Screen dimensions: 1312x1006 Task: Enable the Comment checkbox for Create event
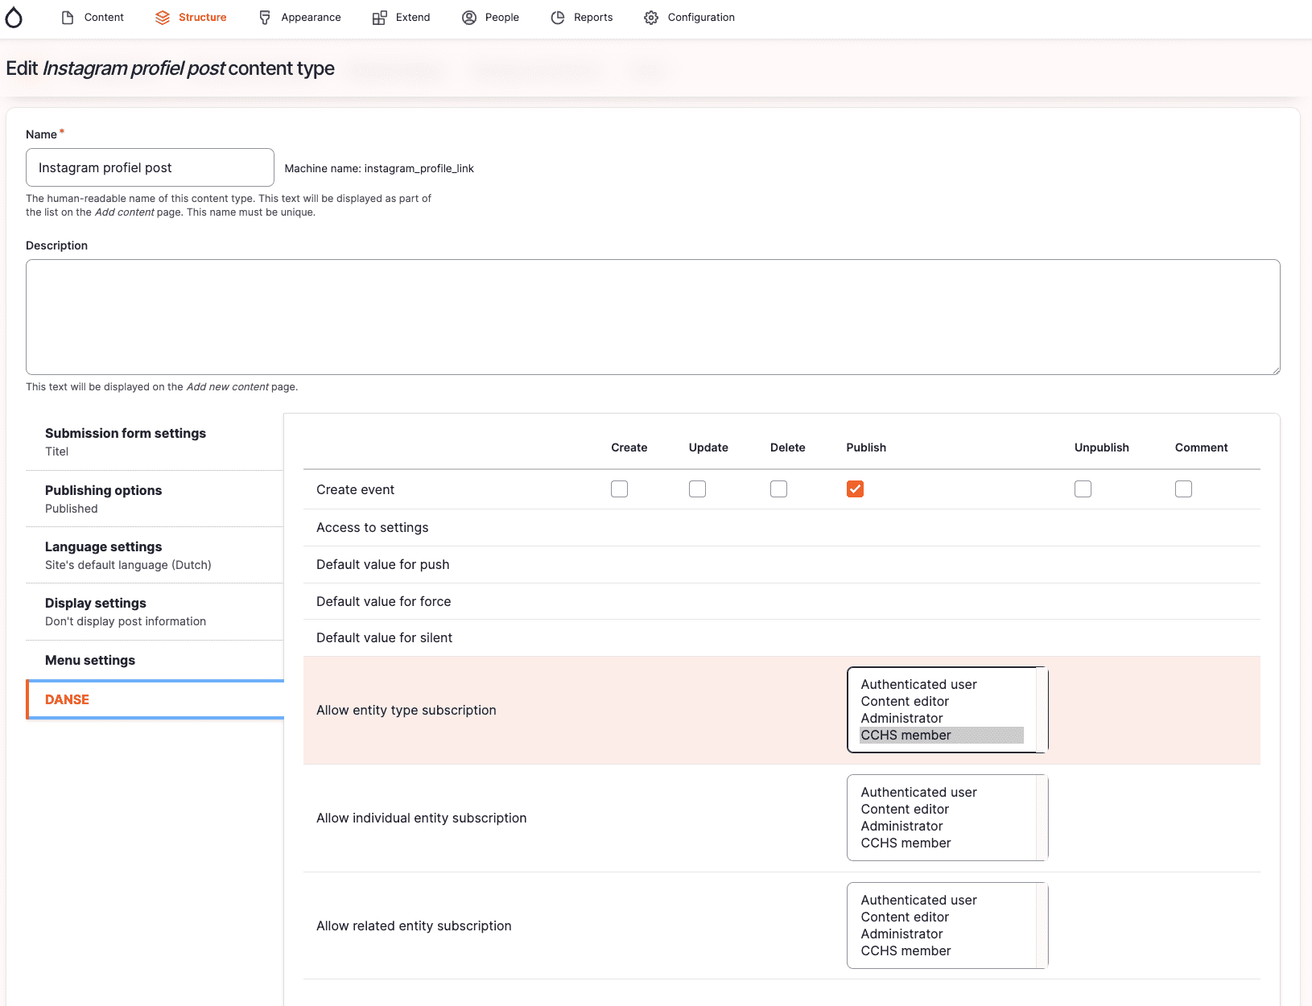[x=1183, y=489]
